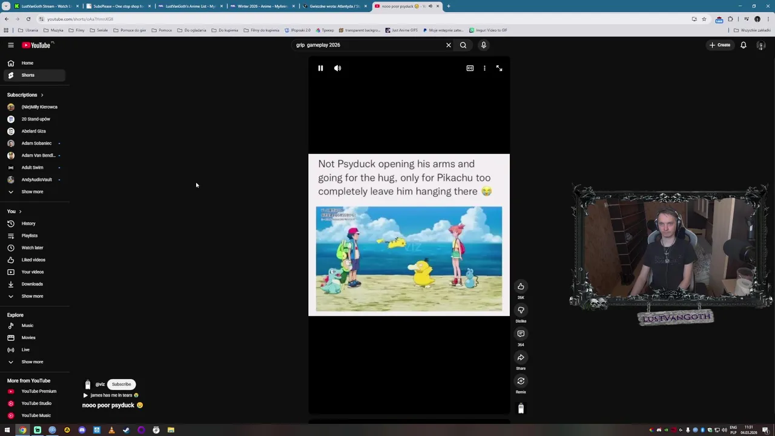Image resolution: width=775 pixels, height=436 pixels.
Task: Switch to SubsPlease browser tab
Action: pos(118,6)
